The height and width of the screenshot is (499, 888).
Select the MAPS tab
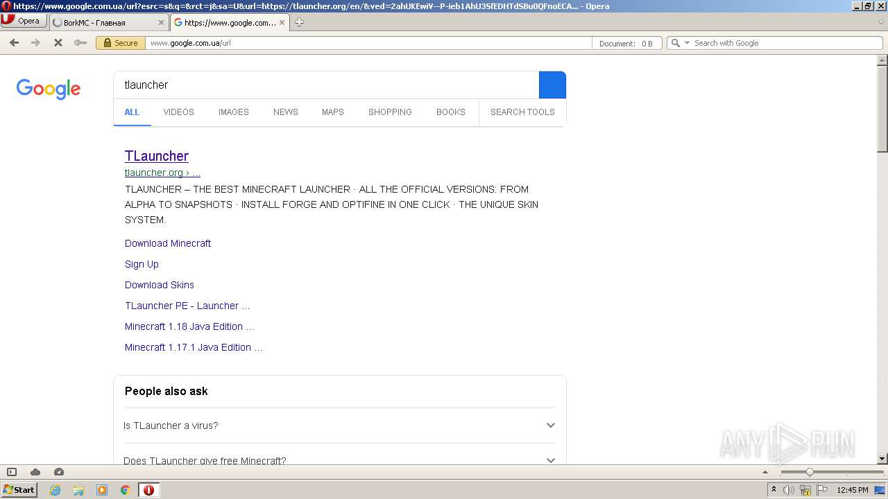(332, 112)
